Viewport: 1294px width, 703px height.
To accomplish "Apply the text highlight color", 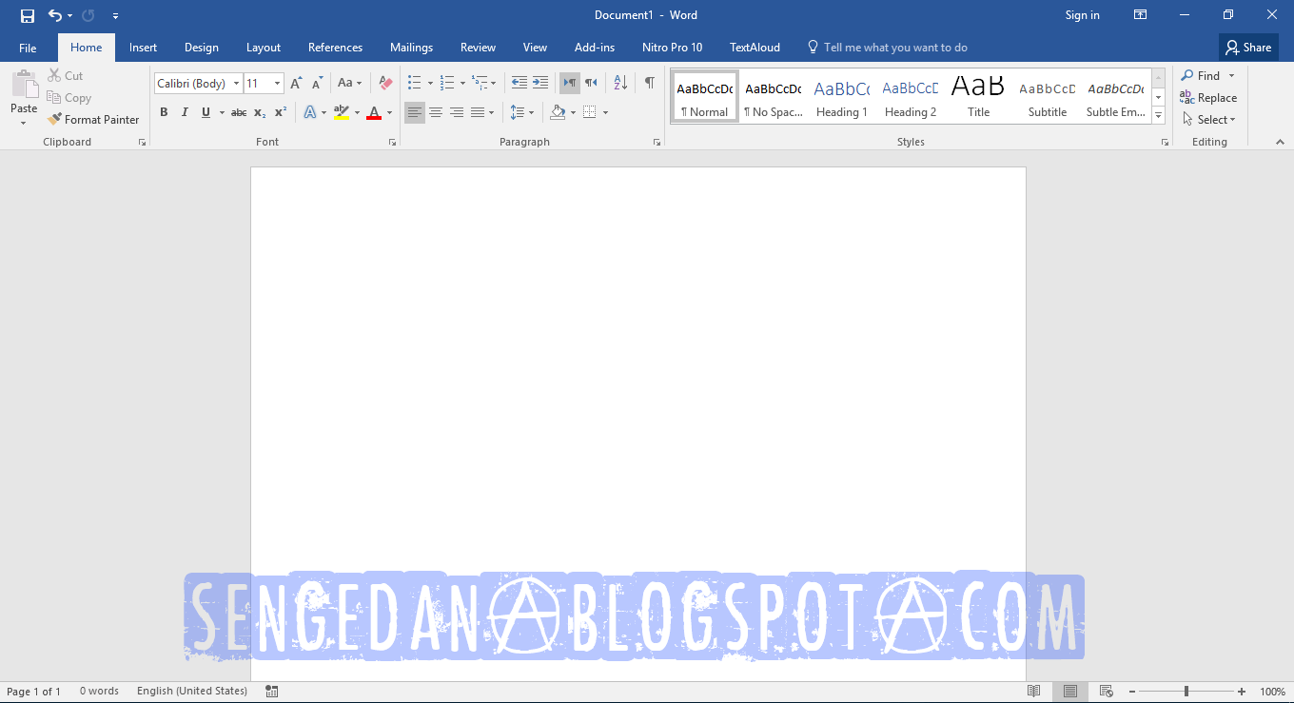I will coord(342,112).
